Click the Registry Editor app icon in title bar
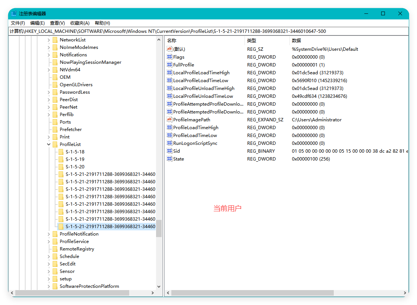417x305 pixels. (x=14, y=13)
